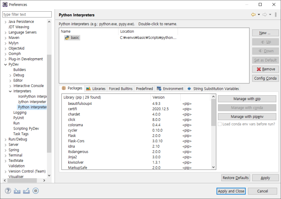This screenshot has height=199, width=281.
Task: Click Restore Defaults button
Action: pyautogui.click(x=236, y=178)
